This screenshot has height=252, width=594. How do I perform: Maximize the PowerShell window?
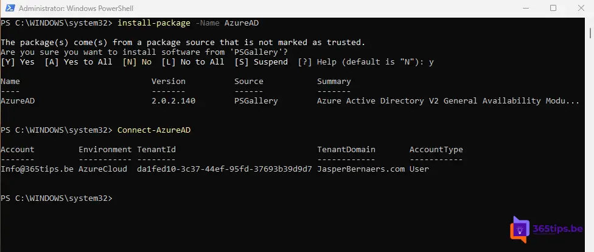tap(553, 8)
